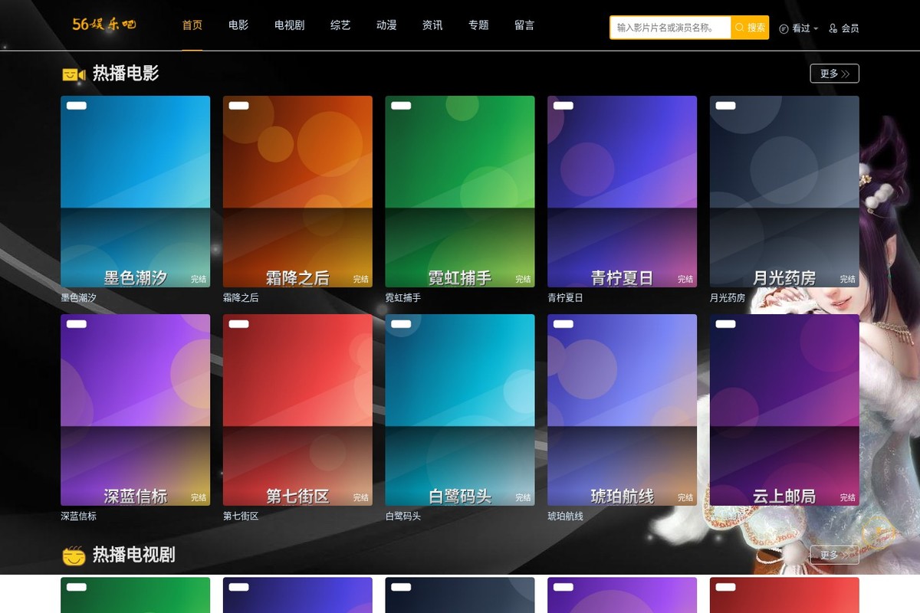
Task: Click the 霜降之后 title link below poster
Action: coord(241,297)
